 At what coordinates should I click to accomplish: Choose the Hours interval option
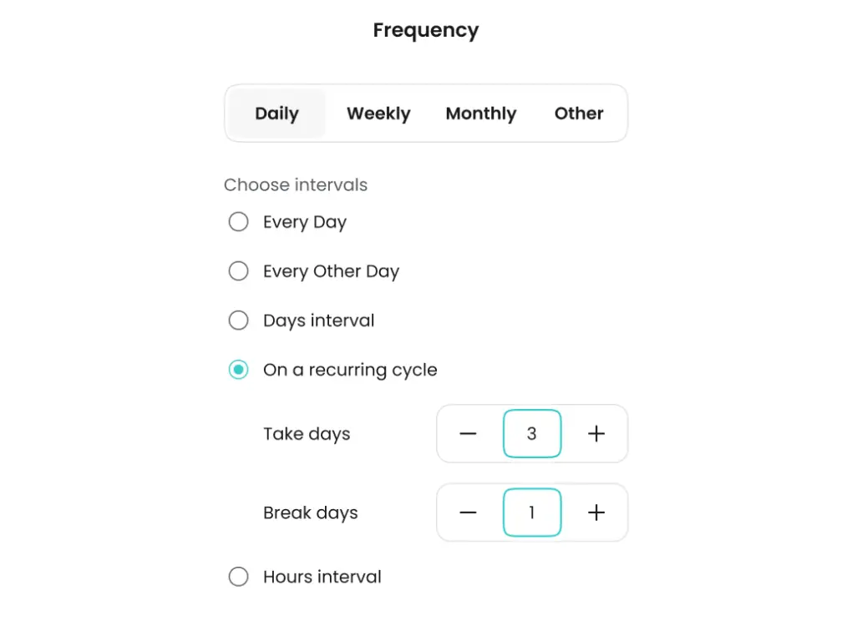tap(239, 577)
